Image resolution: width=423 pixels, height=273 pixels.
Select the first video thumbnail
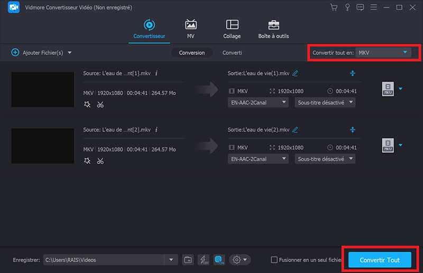tap(43, 89)
